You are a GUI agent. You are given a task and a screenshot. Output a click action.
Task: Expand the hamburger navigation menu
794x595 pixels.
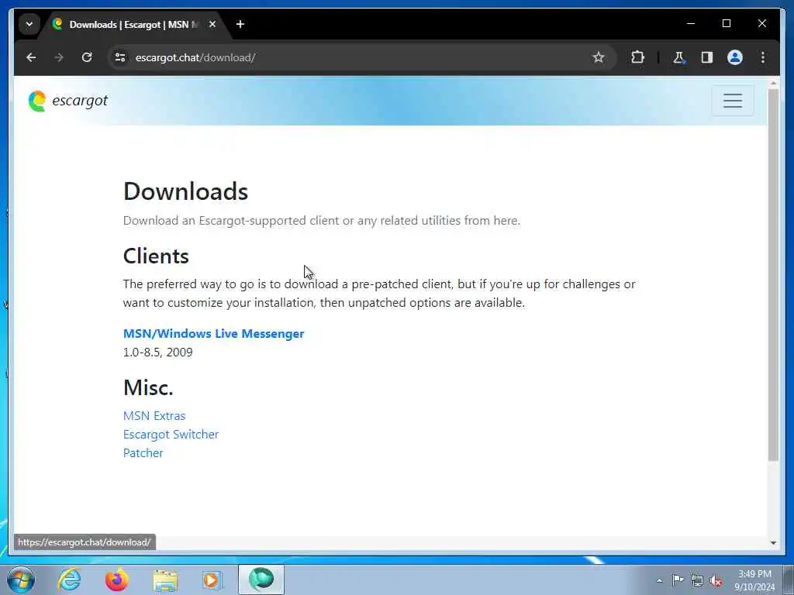tap(733, 101)
